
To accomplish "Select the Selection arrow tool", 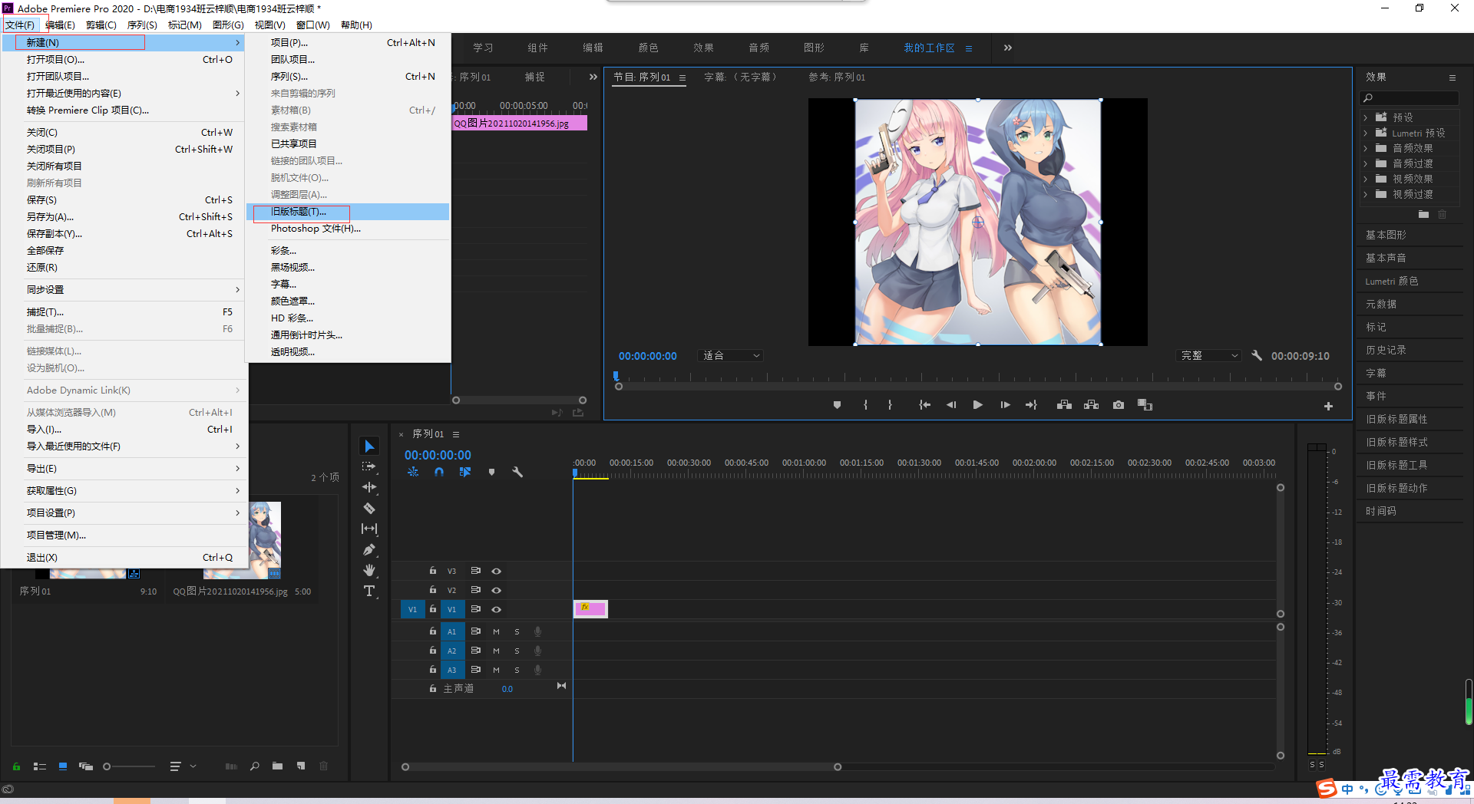I will pyautogui.click(x=369, y=446).
